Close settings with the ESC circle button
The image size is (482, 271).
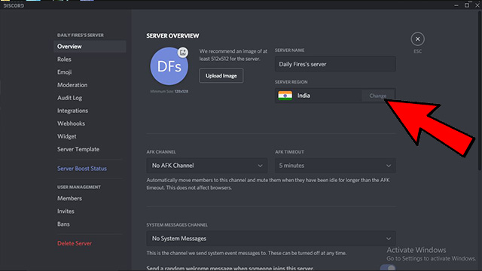point(417,39)
